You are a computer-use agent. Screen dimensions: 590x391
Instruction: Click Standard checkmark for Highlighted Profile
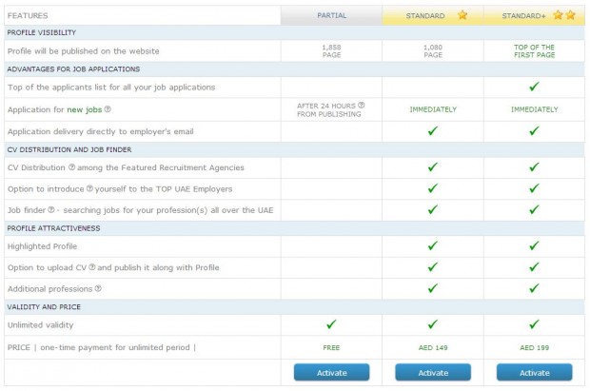[433, 245]
